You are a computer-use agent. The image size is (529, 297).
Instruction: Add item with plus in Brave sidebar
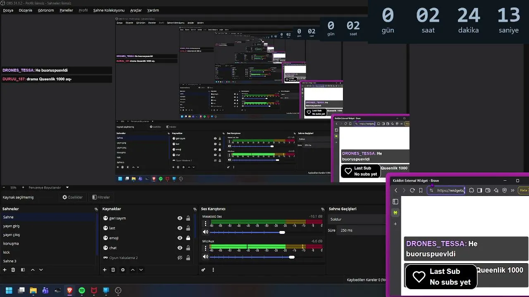pyautogui.click(x=395, y=224)
